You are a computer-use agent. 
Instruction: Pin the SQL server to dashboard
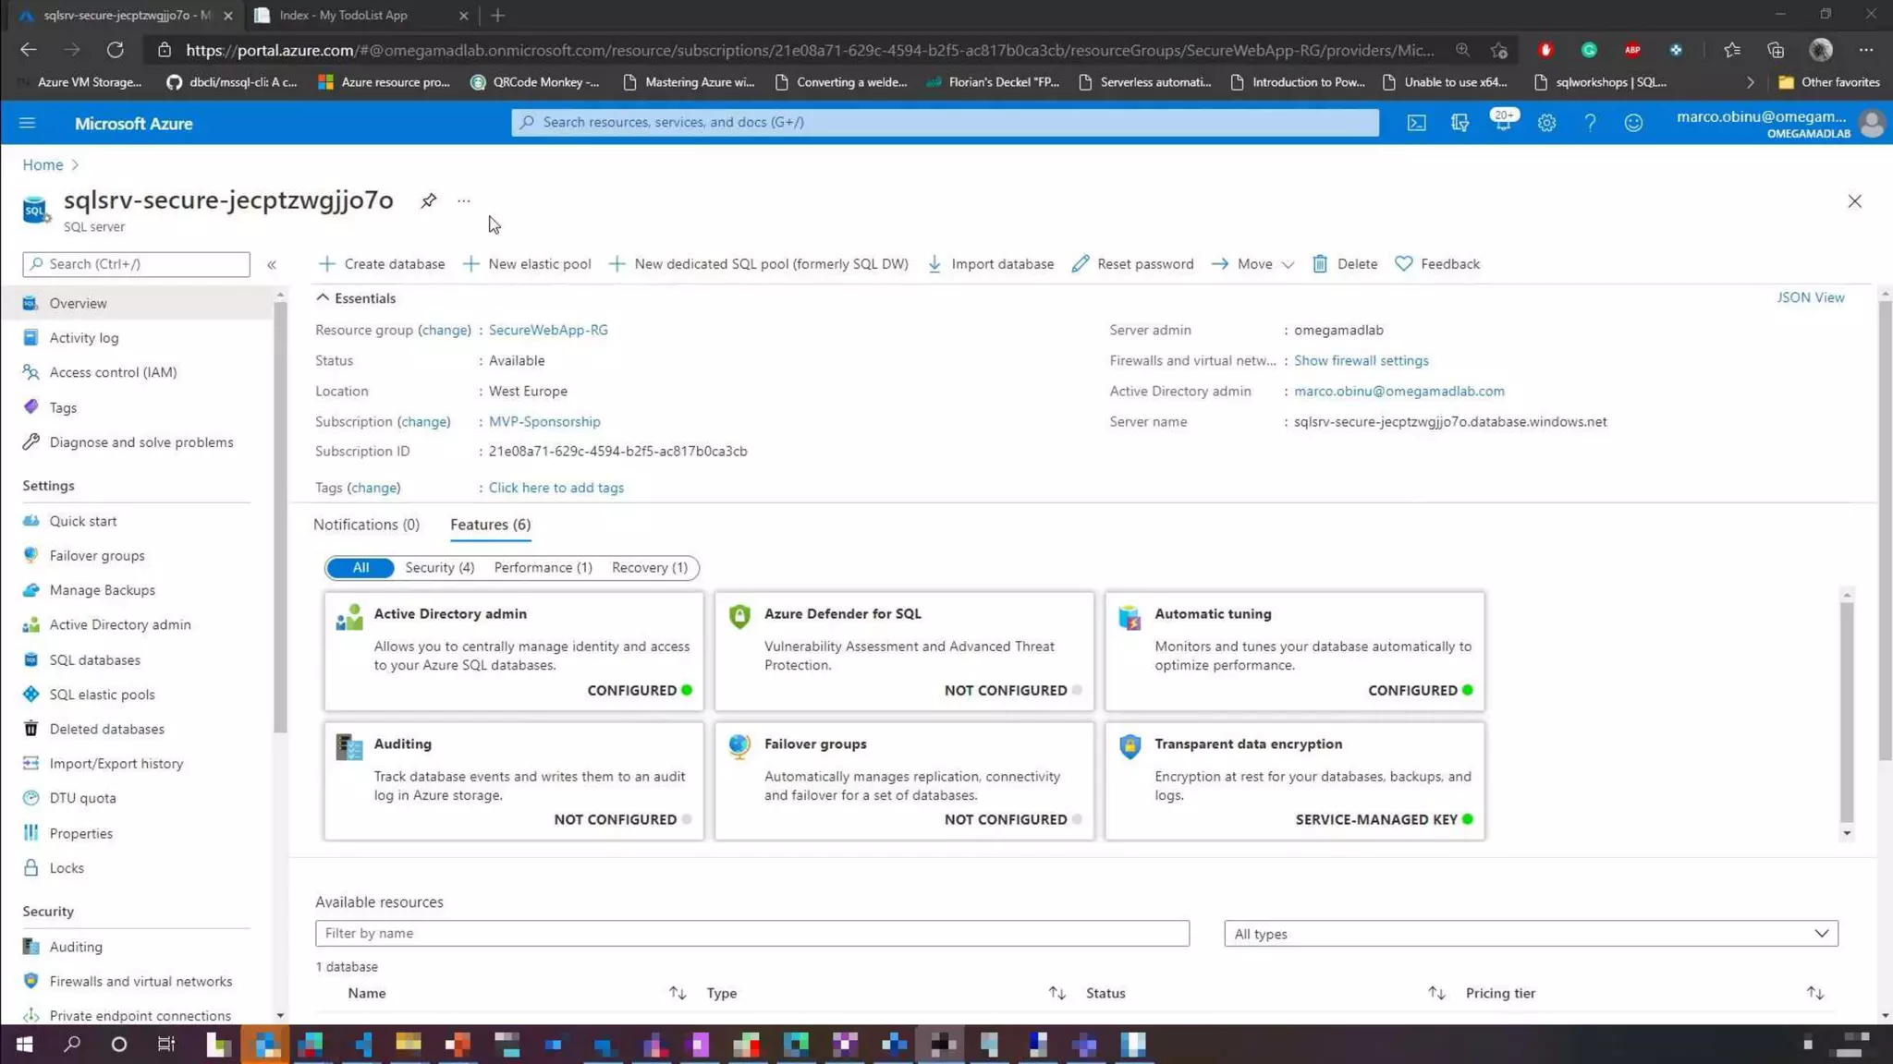point(428,200)
